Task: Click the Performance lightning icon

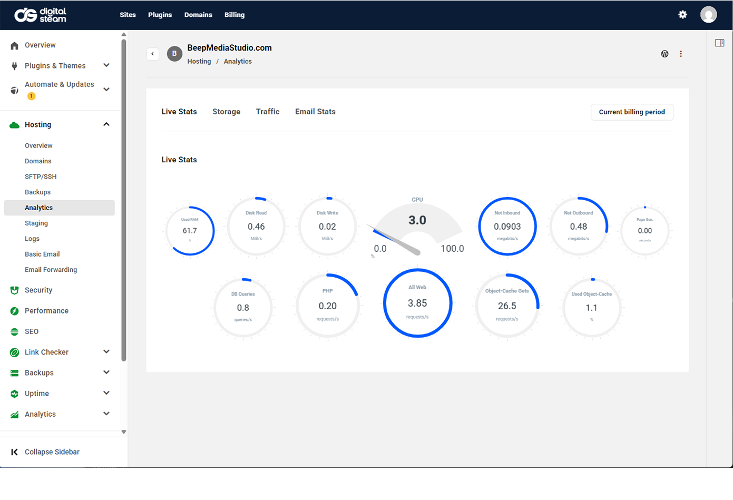Action: coord(15,311)
